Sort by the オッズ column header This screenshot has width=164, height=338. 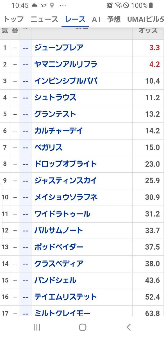coord(148,30)
